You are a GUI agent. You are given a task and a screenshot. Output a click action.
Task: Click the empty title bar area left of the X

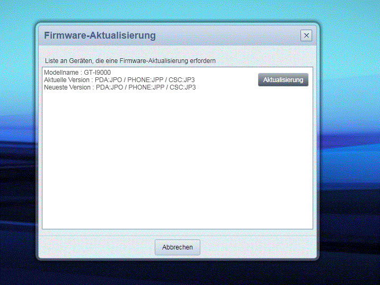coord(228,35)
